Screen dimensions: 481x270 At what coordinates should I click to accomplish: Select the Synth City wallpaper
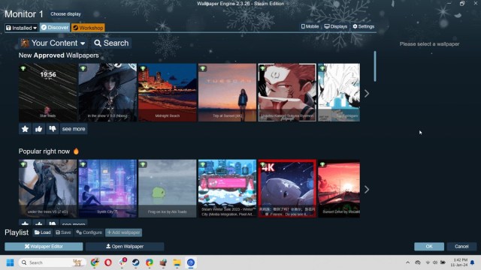click(x=107, y=188)
